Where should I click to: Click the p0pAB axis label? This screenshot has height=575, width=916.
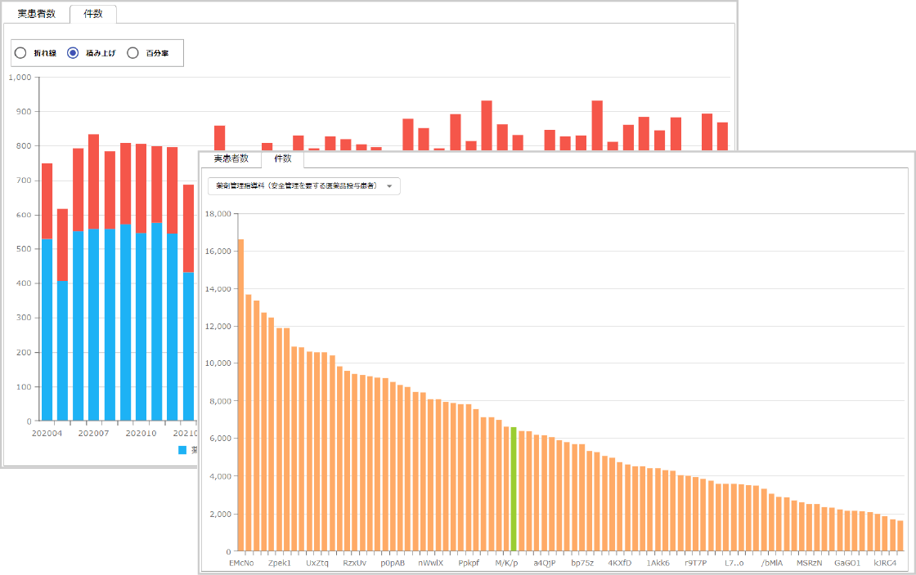pyautogui.click(x=393, y=564)
